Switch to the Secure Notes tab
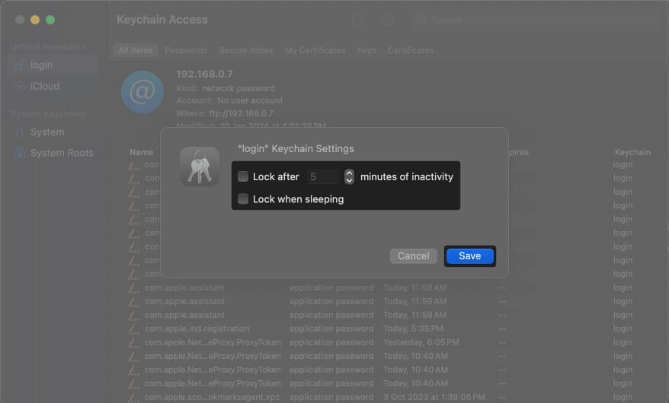Viewport: 669px width, 403px height. pos(246,50)
